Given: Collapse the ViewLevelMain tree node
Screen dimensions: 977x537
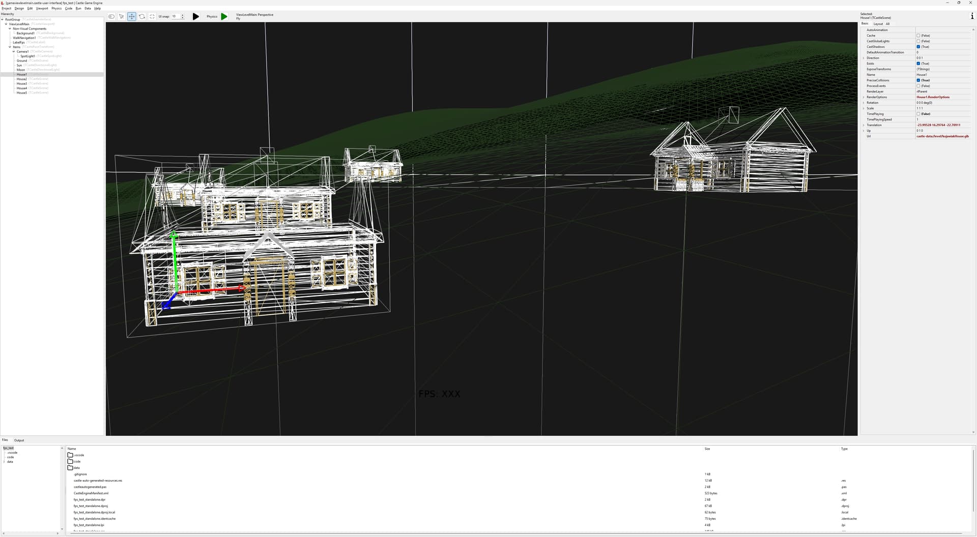Looking at the screenshot, I should tap(6, 24).
